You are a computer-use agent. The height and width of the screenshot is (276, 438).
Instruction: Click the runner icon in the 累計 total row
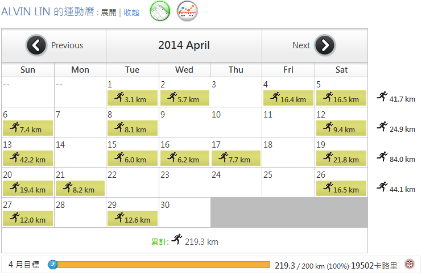[x=177, y=240]
